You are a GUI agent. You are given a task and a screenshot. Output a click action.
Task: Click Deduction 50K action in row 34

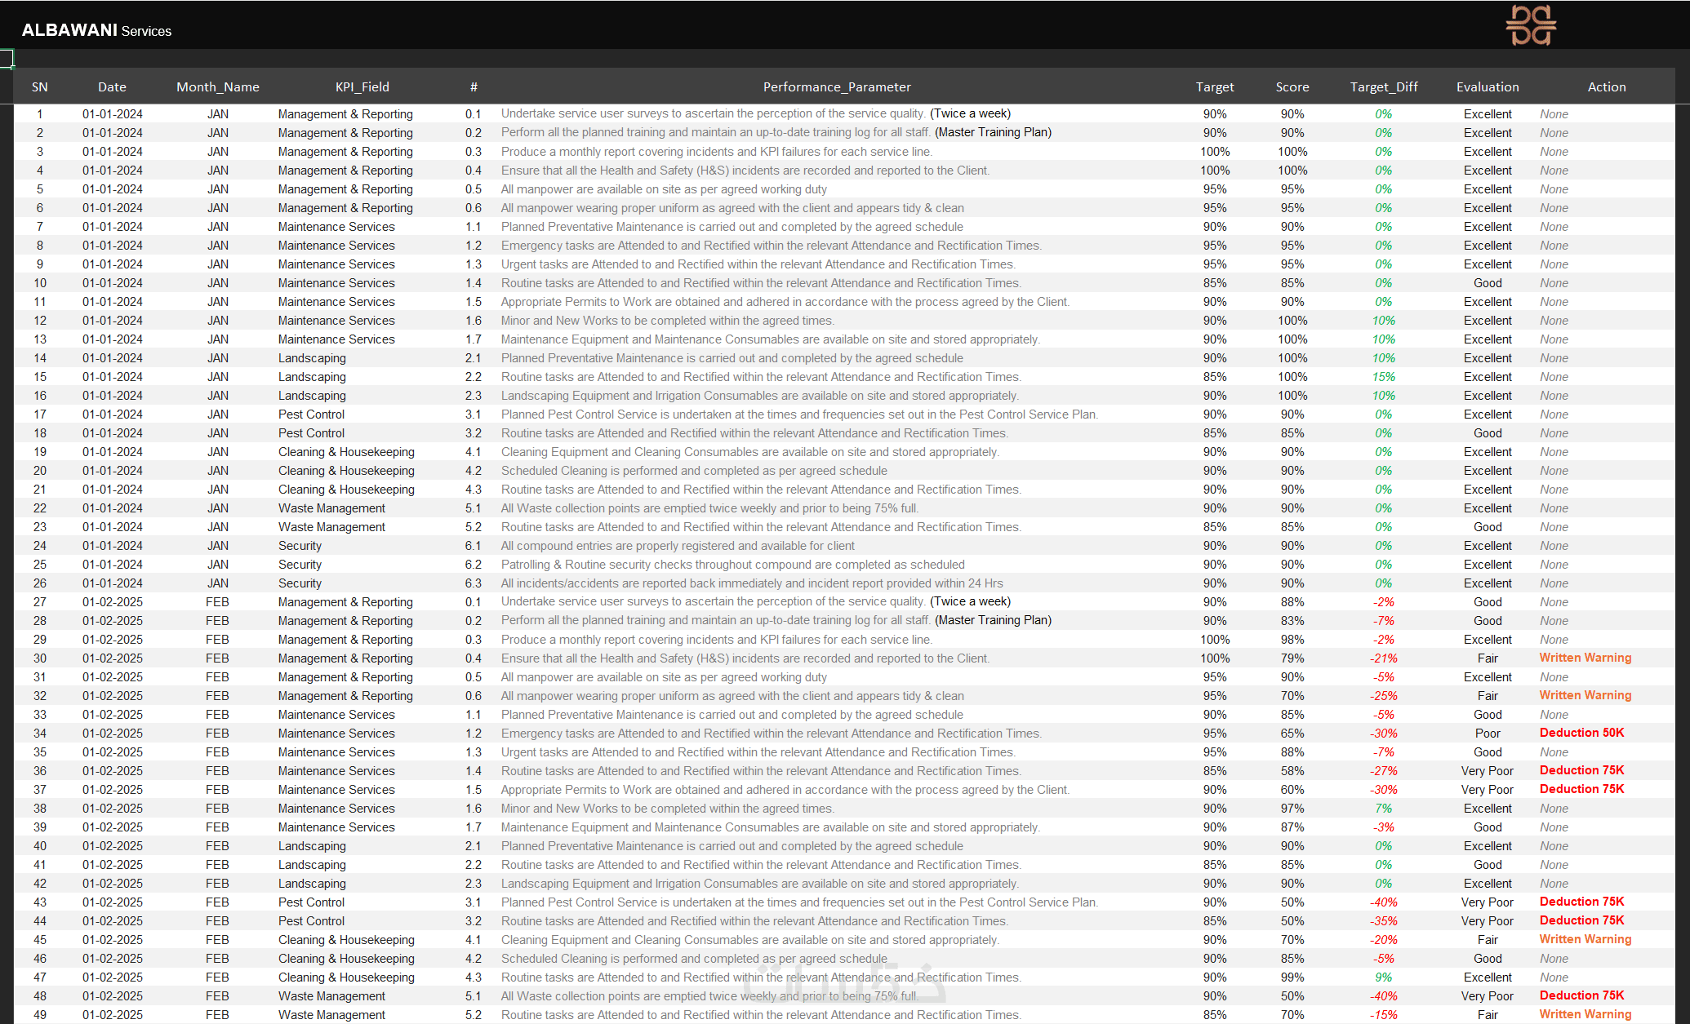point(1581,733)
